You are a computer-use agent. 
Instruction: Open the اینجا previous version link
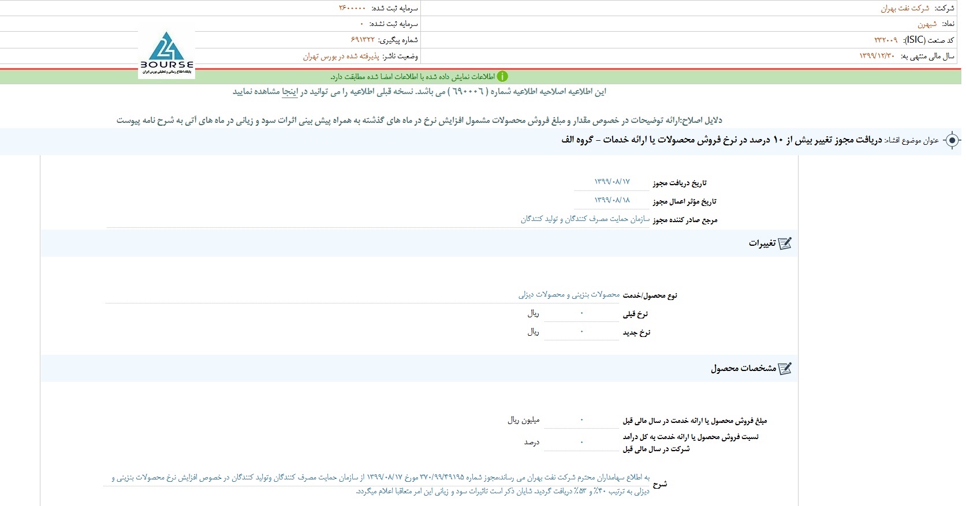pyautogui.click(x=289, y=92)
